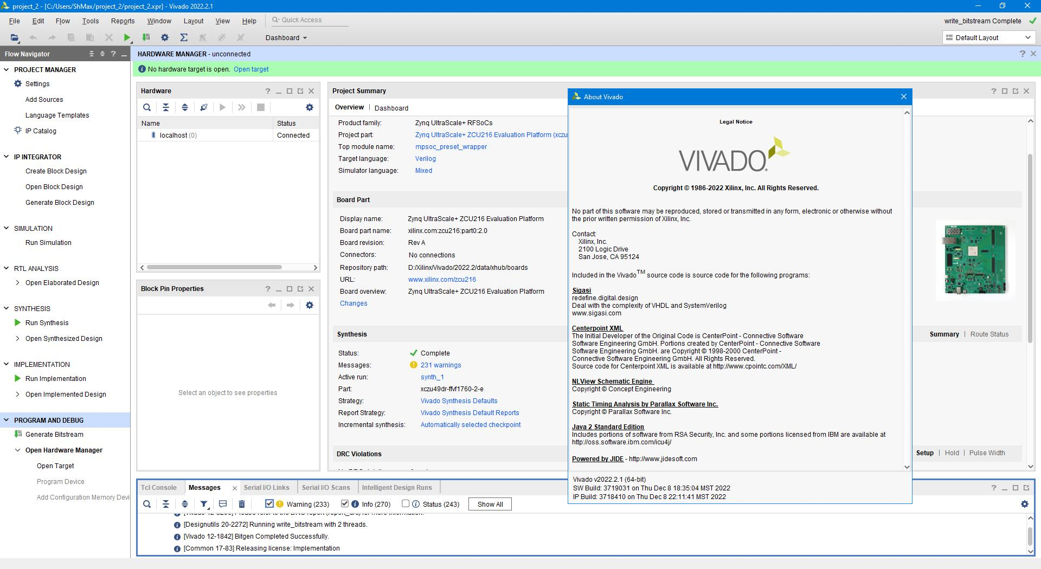1041x569 pixels.
Task: Open Settings gear in the main toolbar
Action: click(x=165, y=37)
